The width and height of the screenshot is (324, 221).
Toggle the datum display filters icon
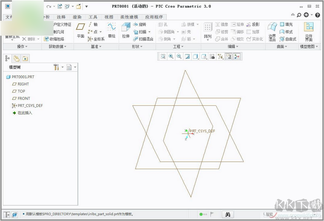[220, 57]
